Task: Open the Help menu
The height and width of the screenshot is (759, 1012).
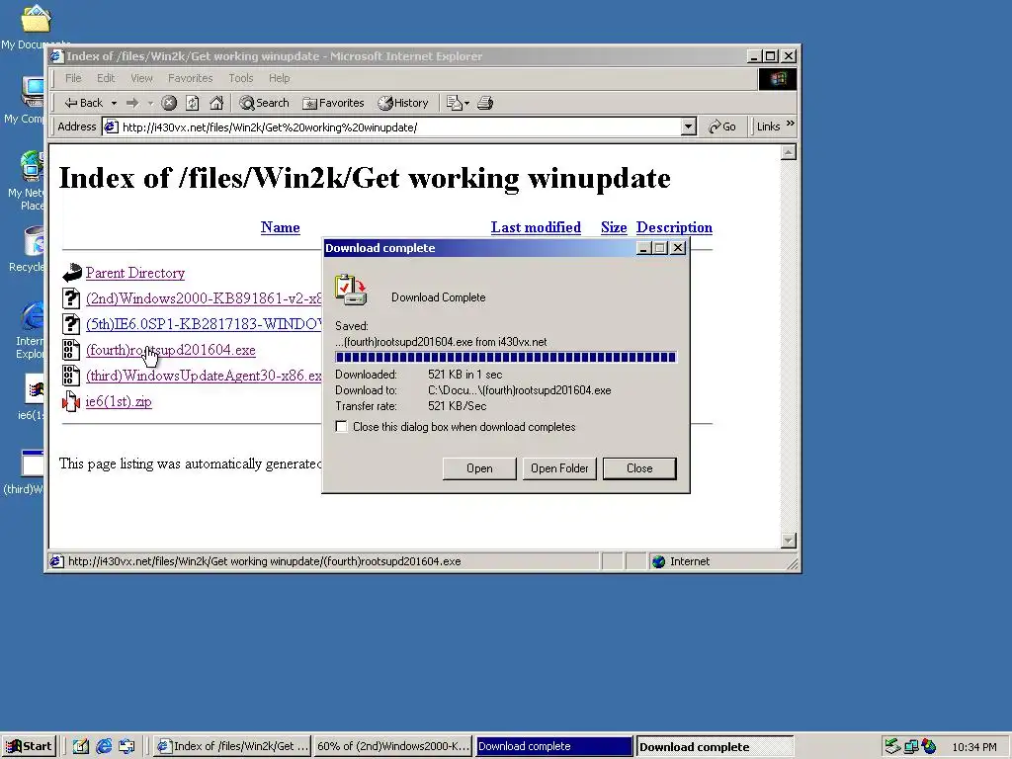Action: click(280, 78)
